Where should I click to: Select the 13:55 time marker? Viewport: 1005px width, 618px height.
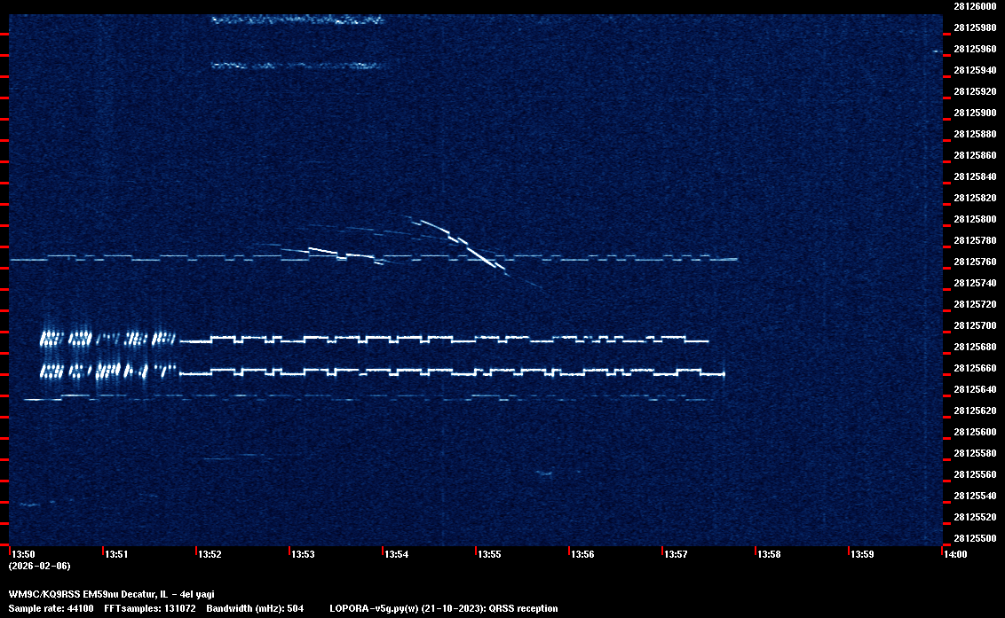(489, 554)
